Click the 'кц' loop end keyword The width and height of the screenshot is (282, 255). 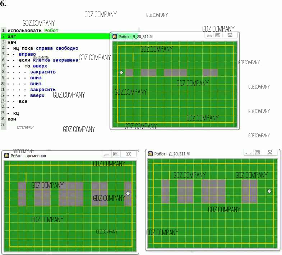click(16, 113)
